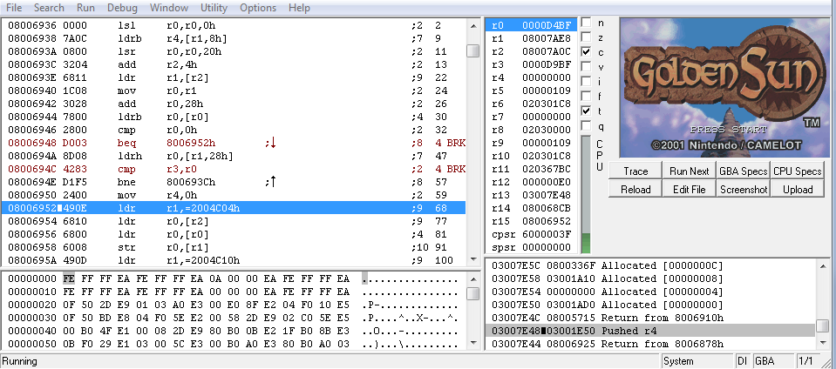Select the cpsr register 6000003F

point(531,234)
